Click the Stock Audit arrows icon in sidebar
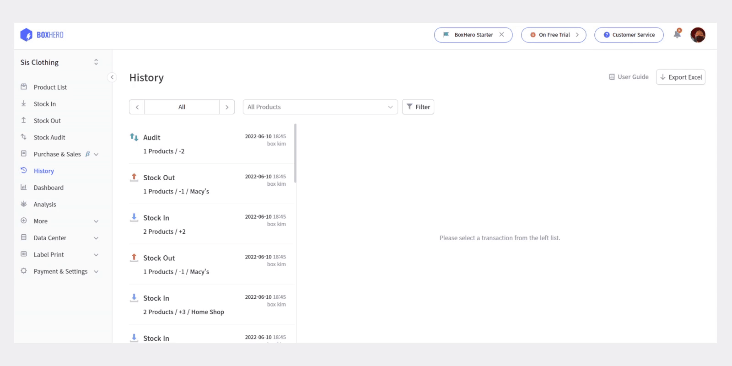Image resolution: width=732 pixels, height=366 pixels. tap(24, 137)
